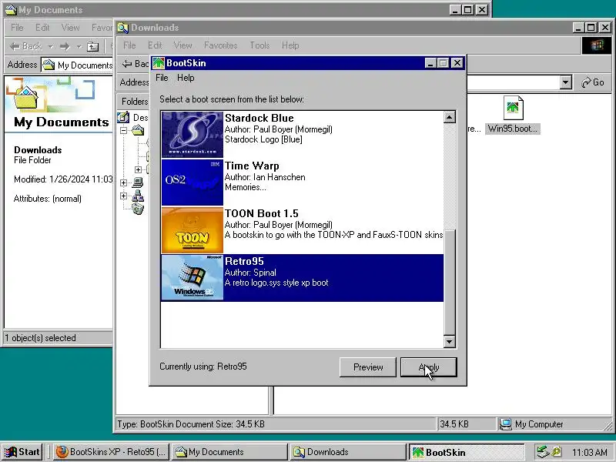Expand the My Network Places tree node
616x462 pixels.
(123, 196)
